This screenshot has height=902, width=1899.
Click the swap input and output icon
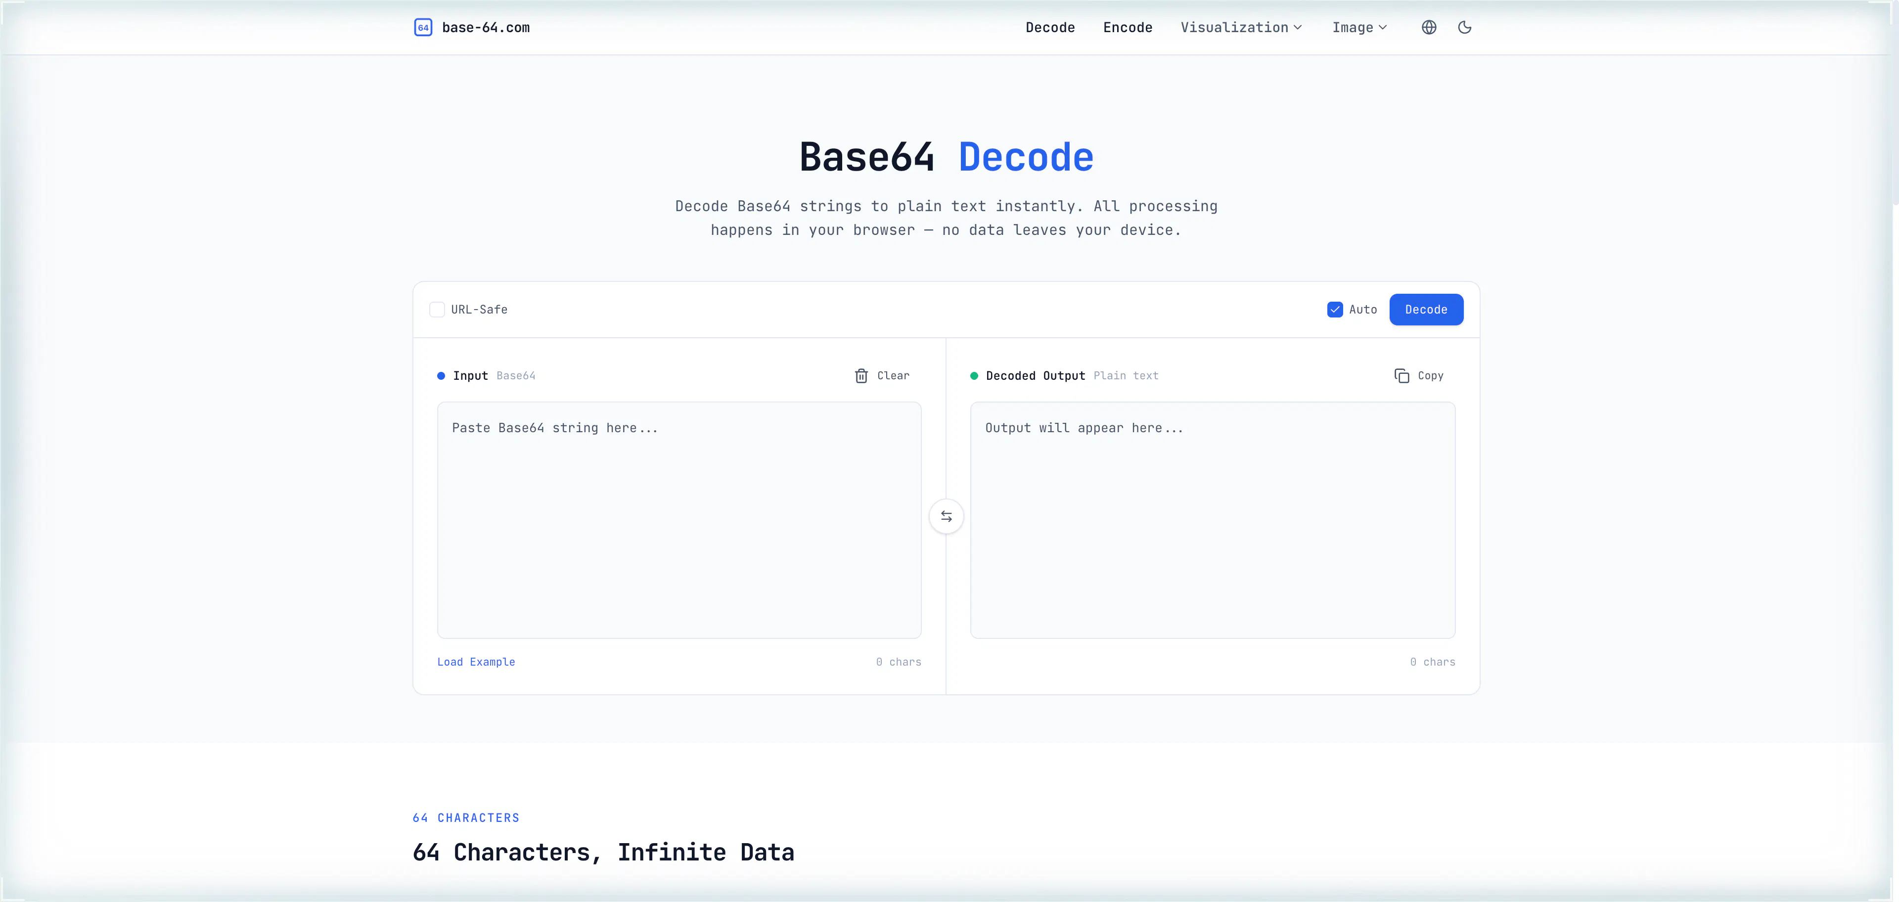947,517
